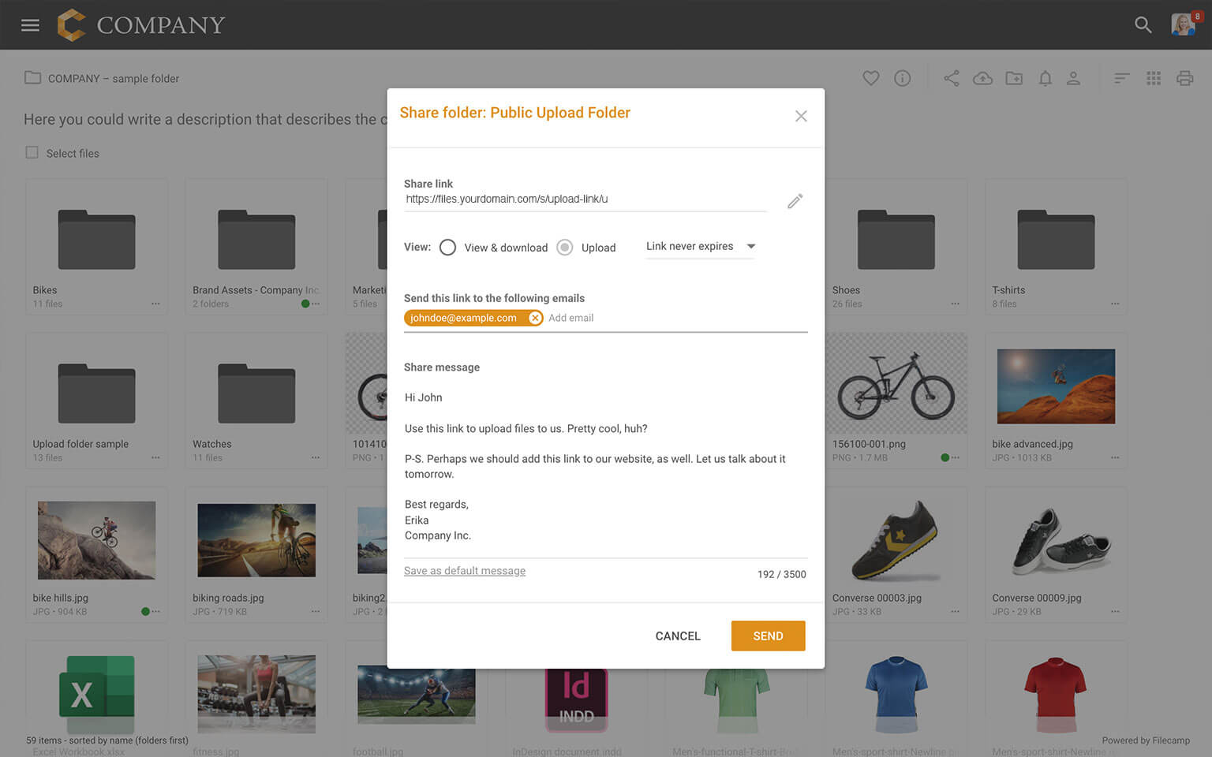This screenshot has height=757, width=1212.
Task: Open options menu for biking roads.jpg
Action: 316,611
